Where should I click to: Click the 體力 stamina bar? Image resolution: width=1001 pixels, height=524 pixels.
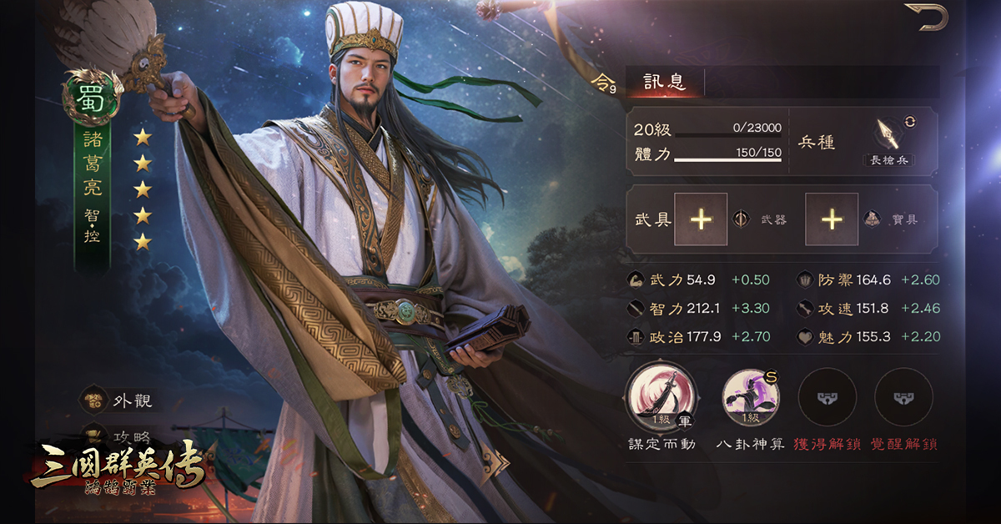click(727, 156)
